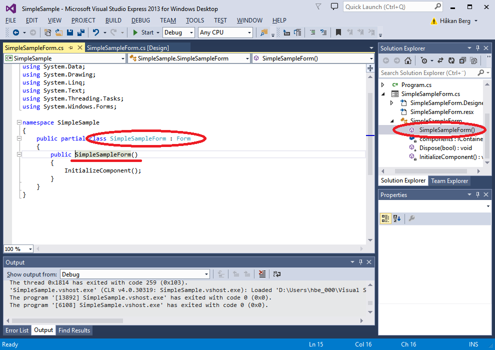This screenshot has width=495, height=350.
Task: Open the FILE menu
Action: click(x=10, y=20)
